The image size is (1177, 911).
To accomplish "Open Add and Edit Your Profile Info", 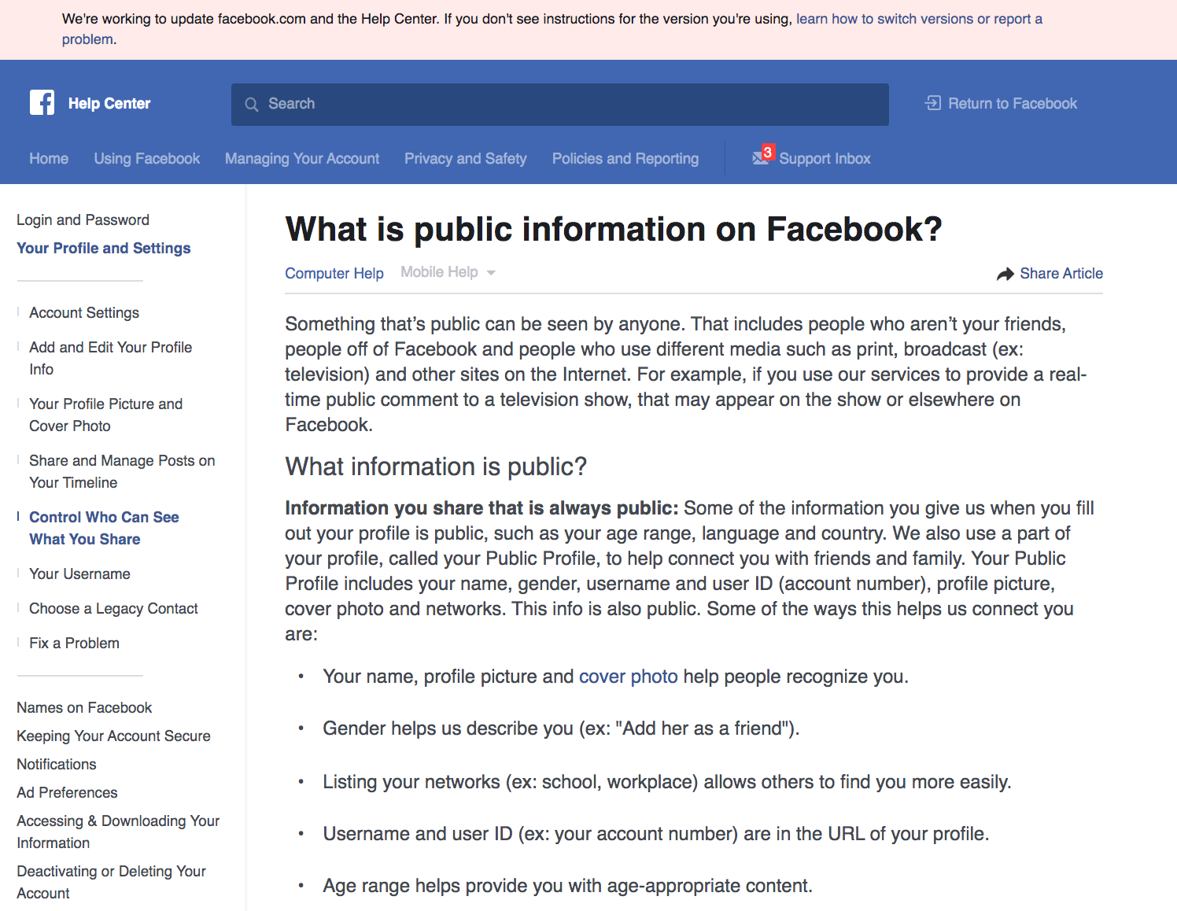I will (x=111, y=358).
